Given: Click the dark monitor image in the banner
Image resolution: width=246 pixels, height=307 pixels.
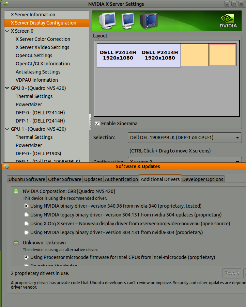Looking at the screenshot, I should pos(149,20).
